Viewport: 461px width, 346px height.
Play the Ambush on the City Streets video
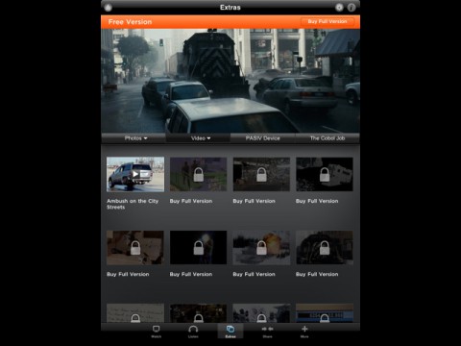135,174
